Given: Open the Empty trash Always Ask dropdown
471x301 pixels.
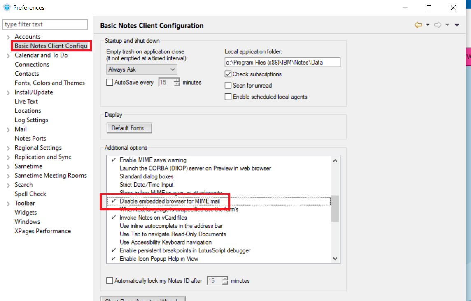Looking at the screenshot, I should click(x=142, y=69).
